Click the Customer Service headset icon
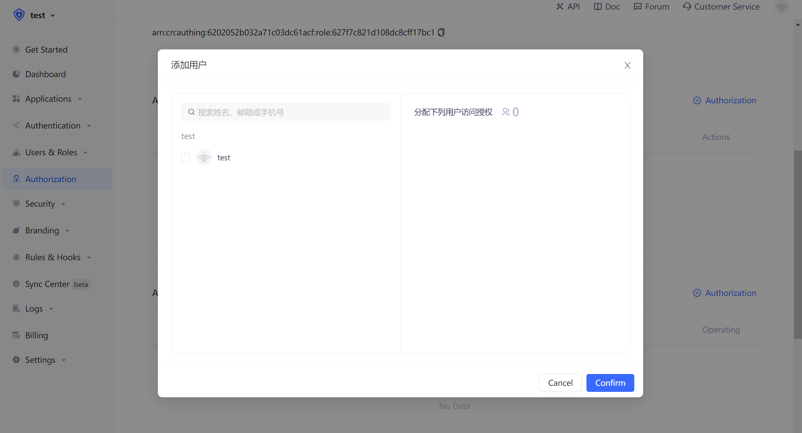The height and width of the screenshot is (433, 802). (x=687, y=7)
